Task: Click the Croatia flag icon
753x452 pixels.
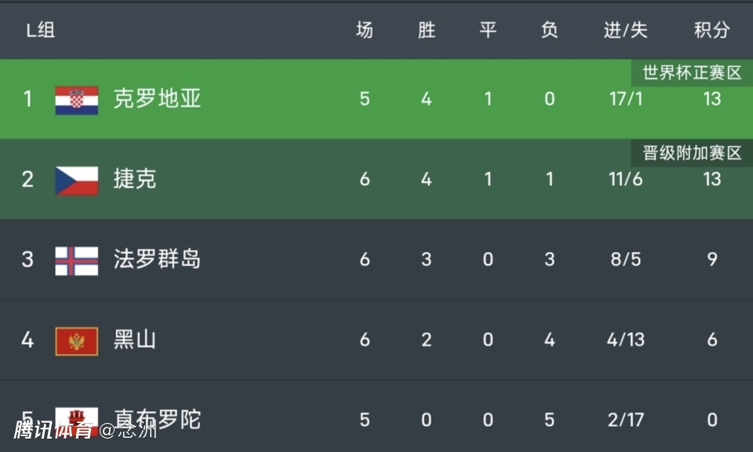Action: [77, 100]
